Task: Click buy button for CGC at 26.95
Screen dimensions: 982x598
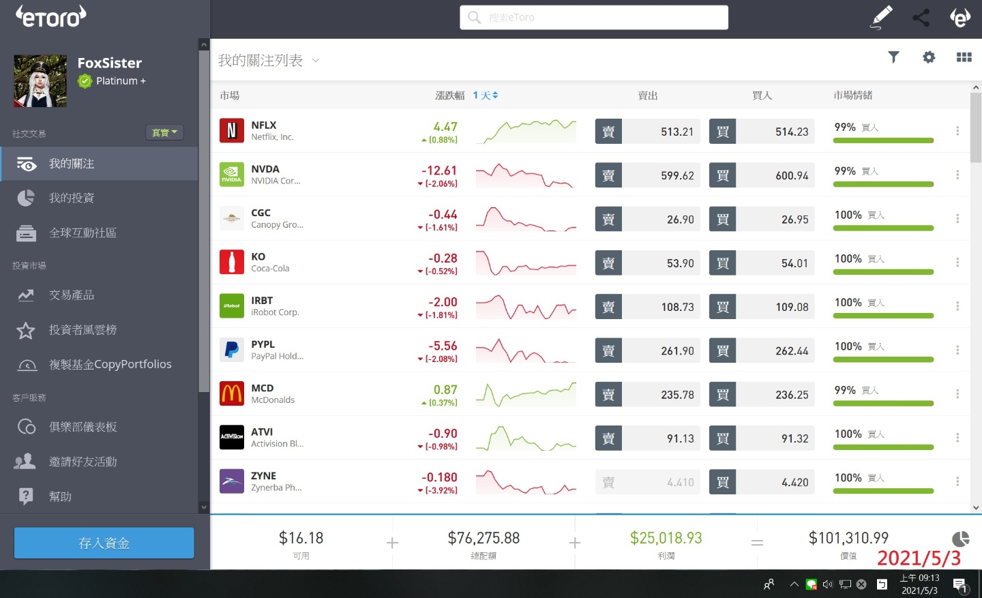Action: tap(762, 220)
